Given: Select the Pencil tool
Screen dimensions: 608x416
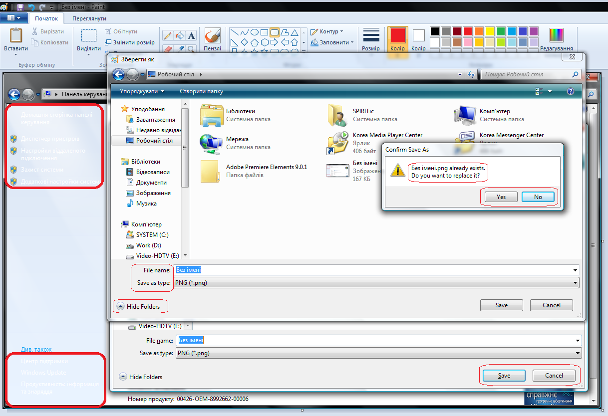Looking at the screenshot, I should click(168, 35).
